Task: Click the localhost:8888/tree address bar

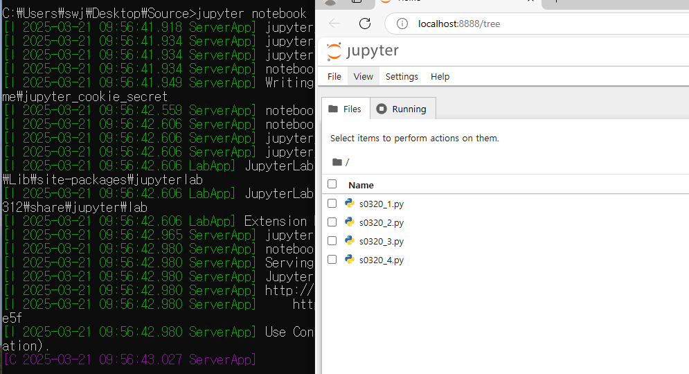Action: pyautogui.click(x=536, y=24)
